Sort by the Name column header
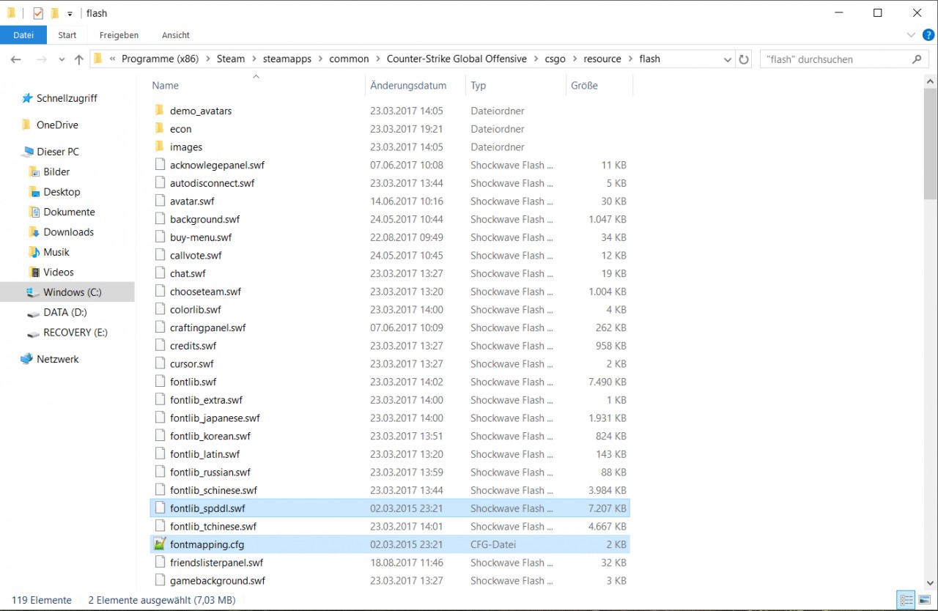Image resolution: width=938 pixels, height=611 pixels. (165, 85)
